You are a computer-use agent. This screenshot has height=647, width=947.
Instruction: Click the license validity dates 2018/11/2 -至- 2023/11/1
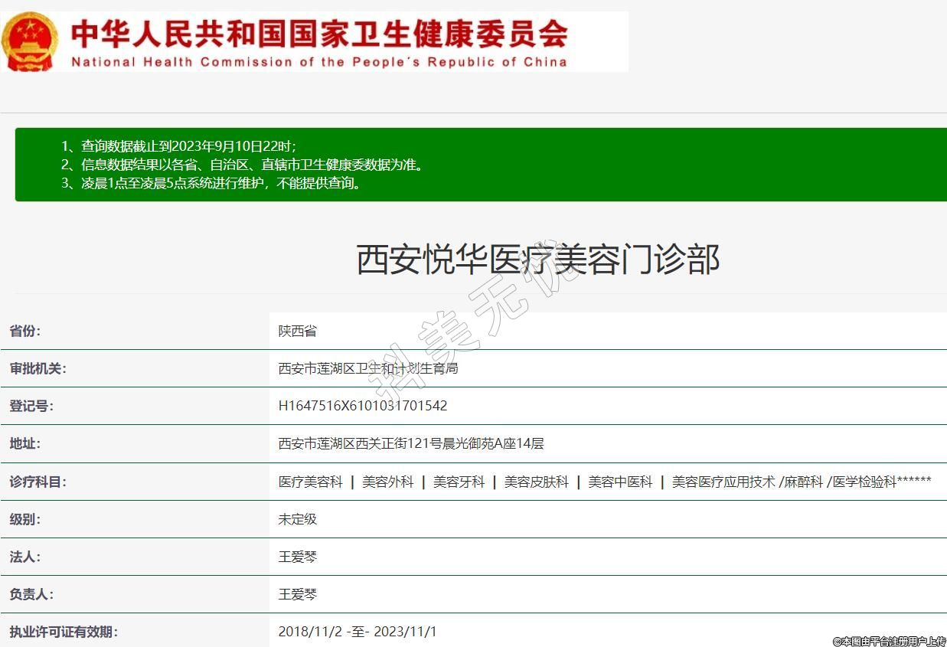pos(357,632)
